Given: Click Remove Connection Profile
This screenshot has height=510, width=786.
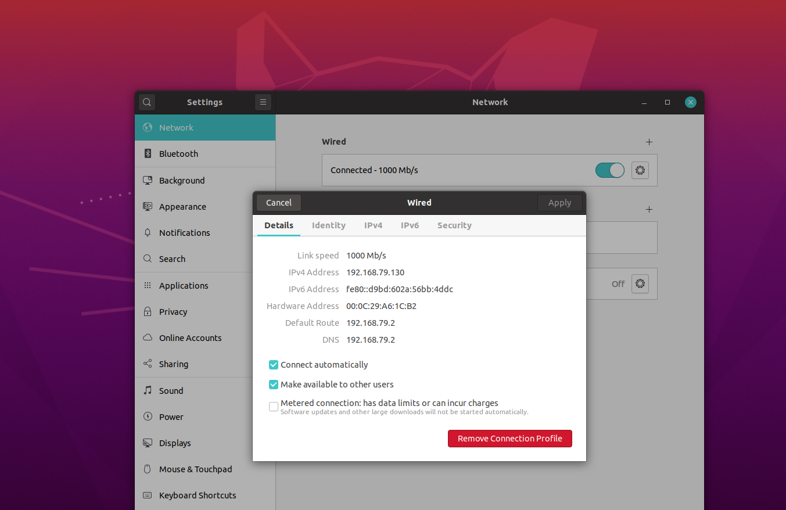Looking at the screenshot, I should (x=509, y=439).
